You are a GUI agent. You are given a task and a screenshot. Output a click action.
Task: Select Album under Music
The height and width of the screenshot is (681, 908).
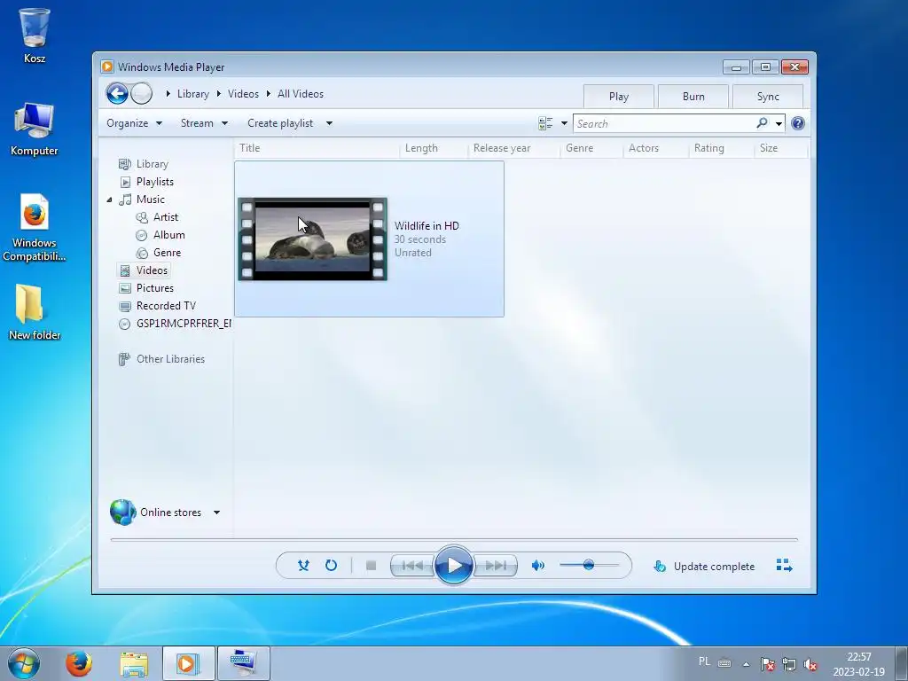[168, 235]
